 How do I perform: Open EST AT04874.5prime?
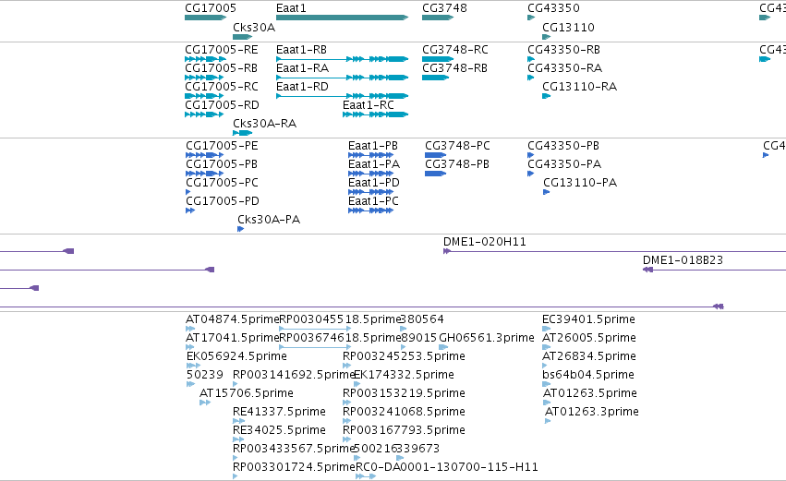(232, 319)
